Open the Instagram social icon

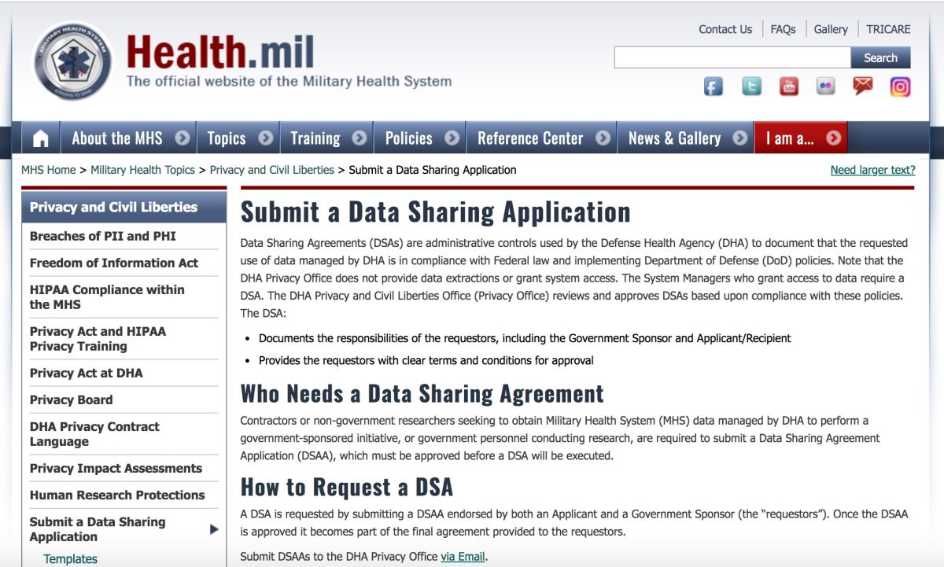coord(901,87)
